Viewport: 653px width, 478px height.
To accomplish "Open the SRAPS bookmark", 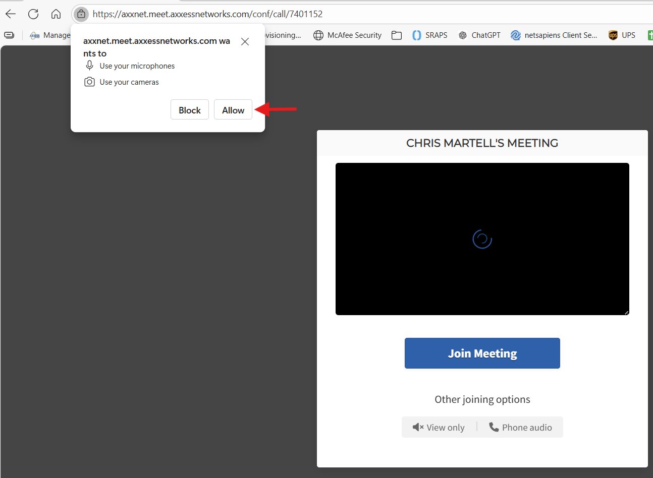I will [430, 35].
